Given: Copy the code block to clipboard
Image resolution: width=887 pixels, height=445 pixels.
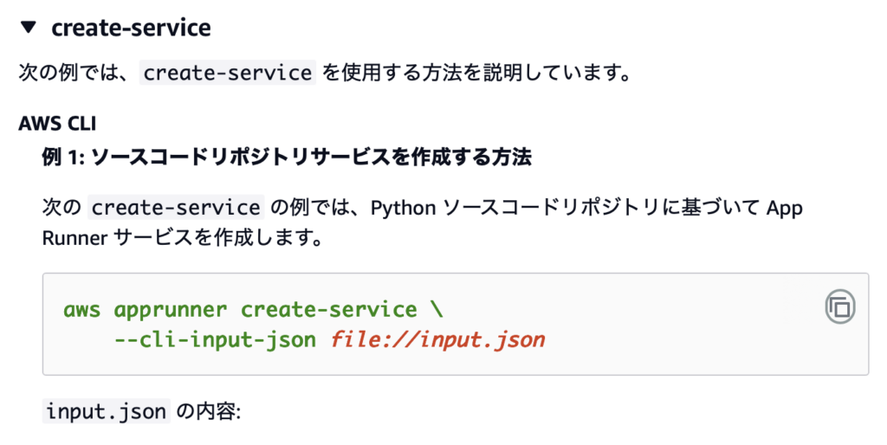Looking at the screenshot, I should pos(839,307).
